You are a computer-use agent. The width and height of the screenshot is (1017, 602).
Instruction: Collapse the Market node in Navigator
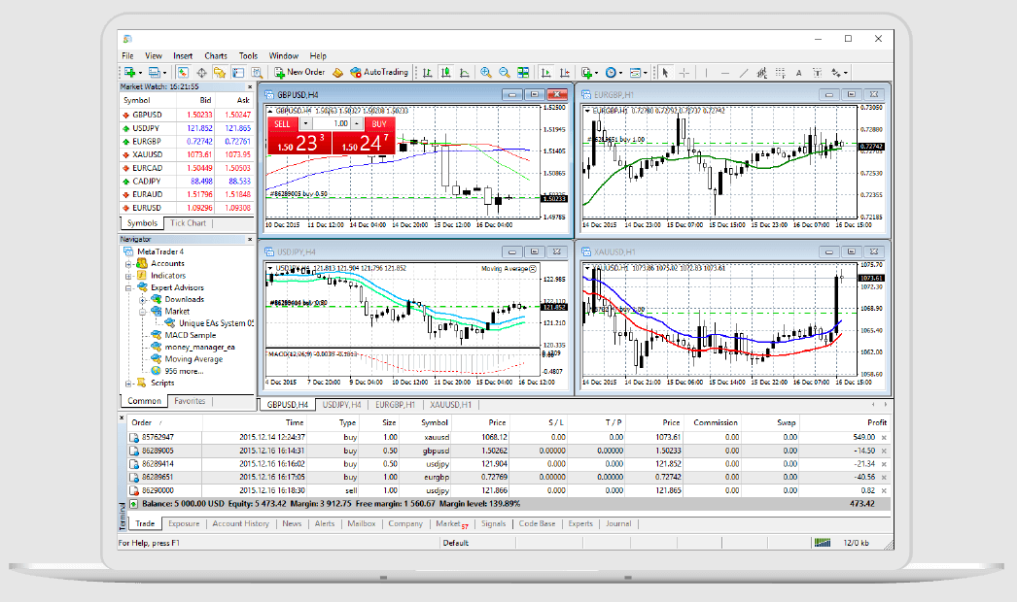[x=140, y=312]
